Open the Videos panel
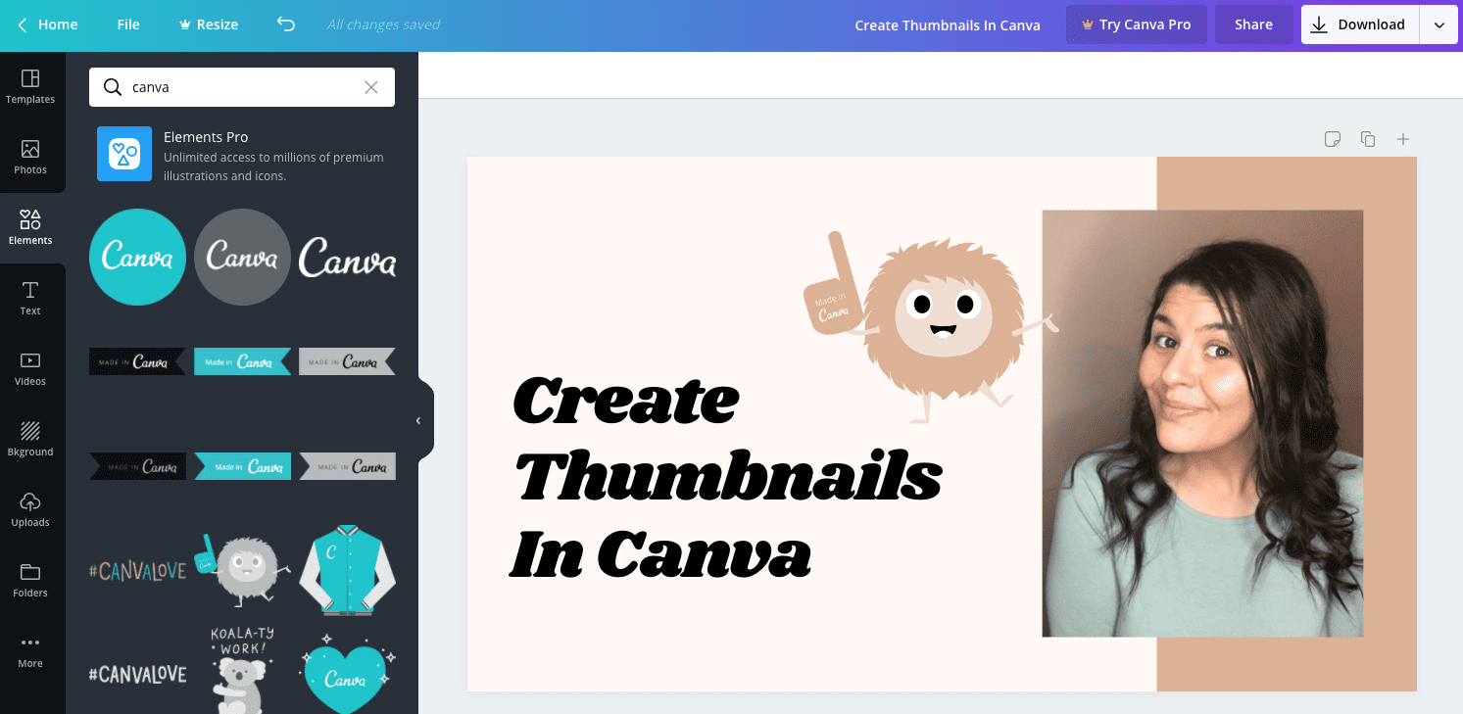The width and height of the screenshot is (1463, 714). click(x=30, y=368)
